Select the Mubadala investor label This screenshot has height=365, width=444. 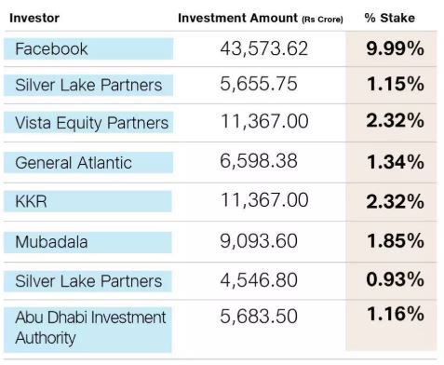(x=87, y=242)
